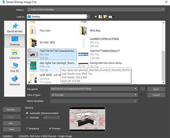Click the Cancel button
The image size is (170, 138).
tap(156, 95)
